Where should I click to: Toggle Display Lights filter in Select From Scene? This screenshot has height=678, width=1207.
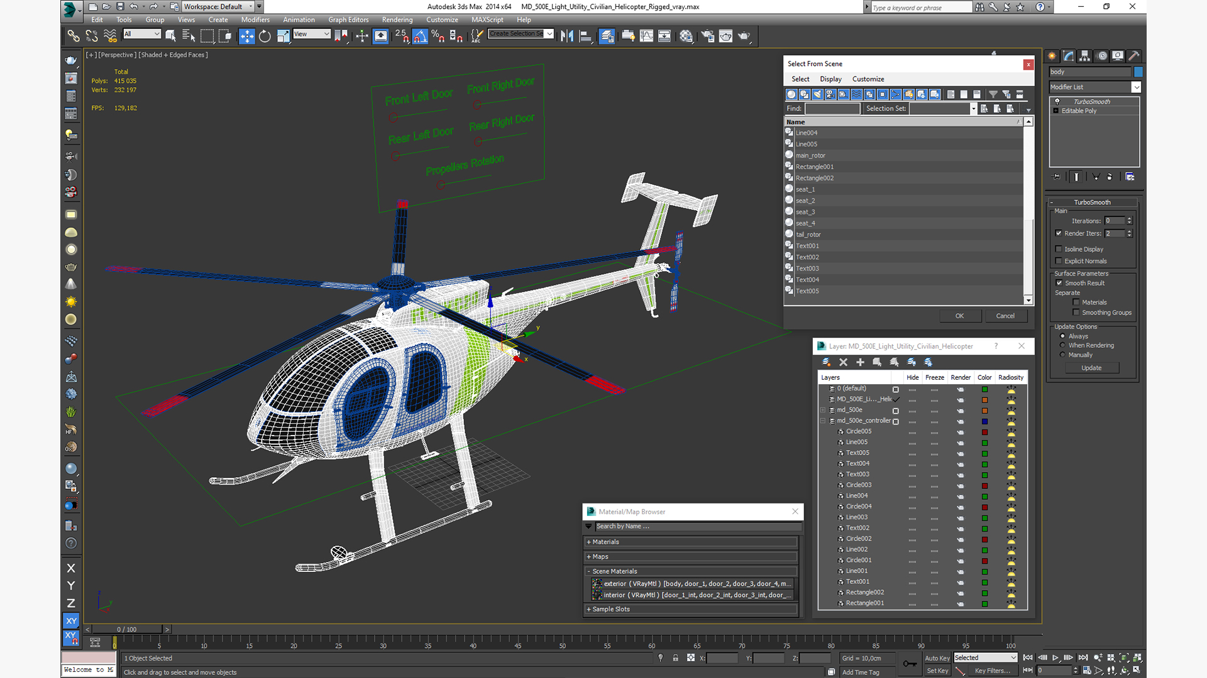[x=817, y=94]
